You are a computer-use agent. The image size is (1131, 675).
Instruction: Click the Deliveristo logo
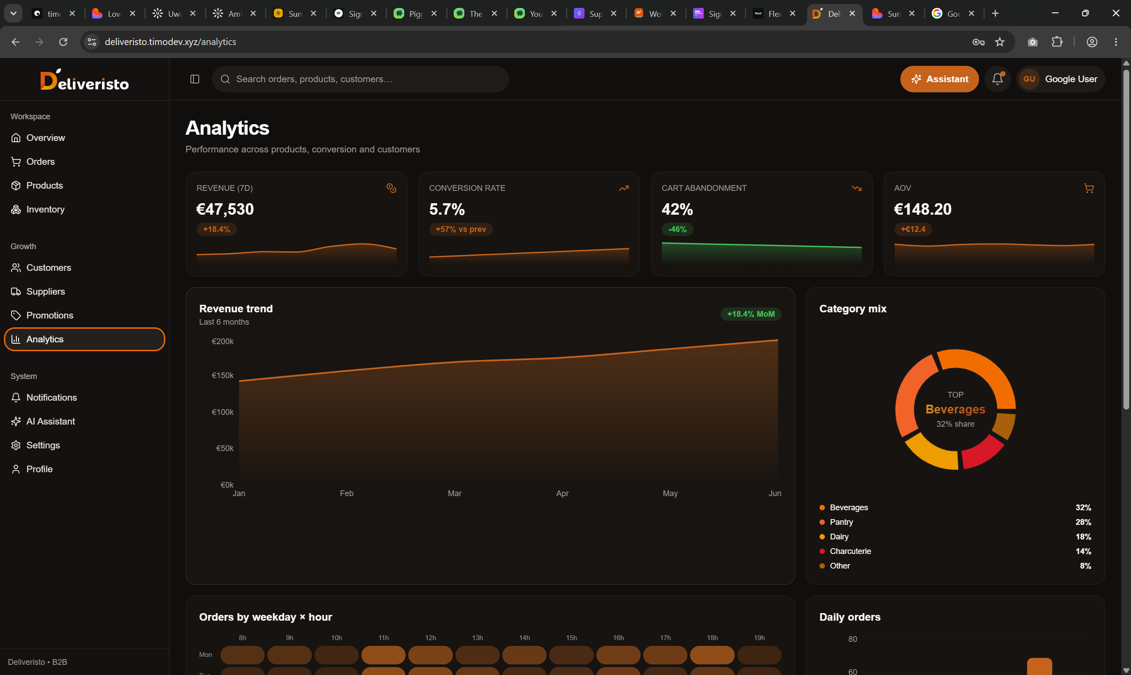[84, 80]
